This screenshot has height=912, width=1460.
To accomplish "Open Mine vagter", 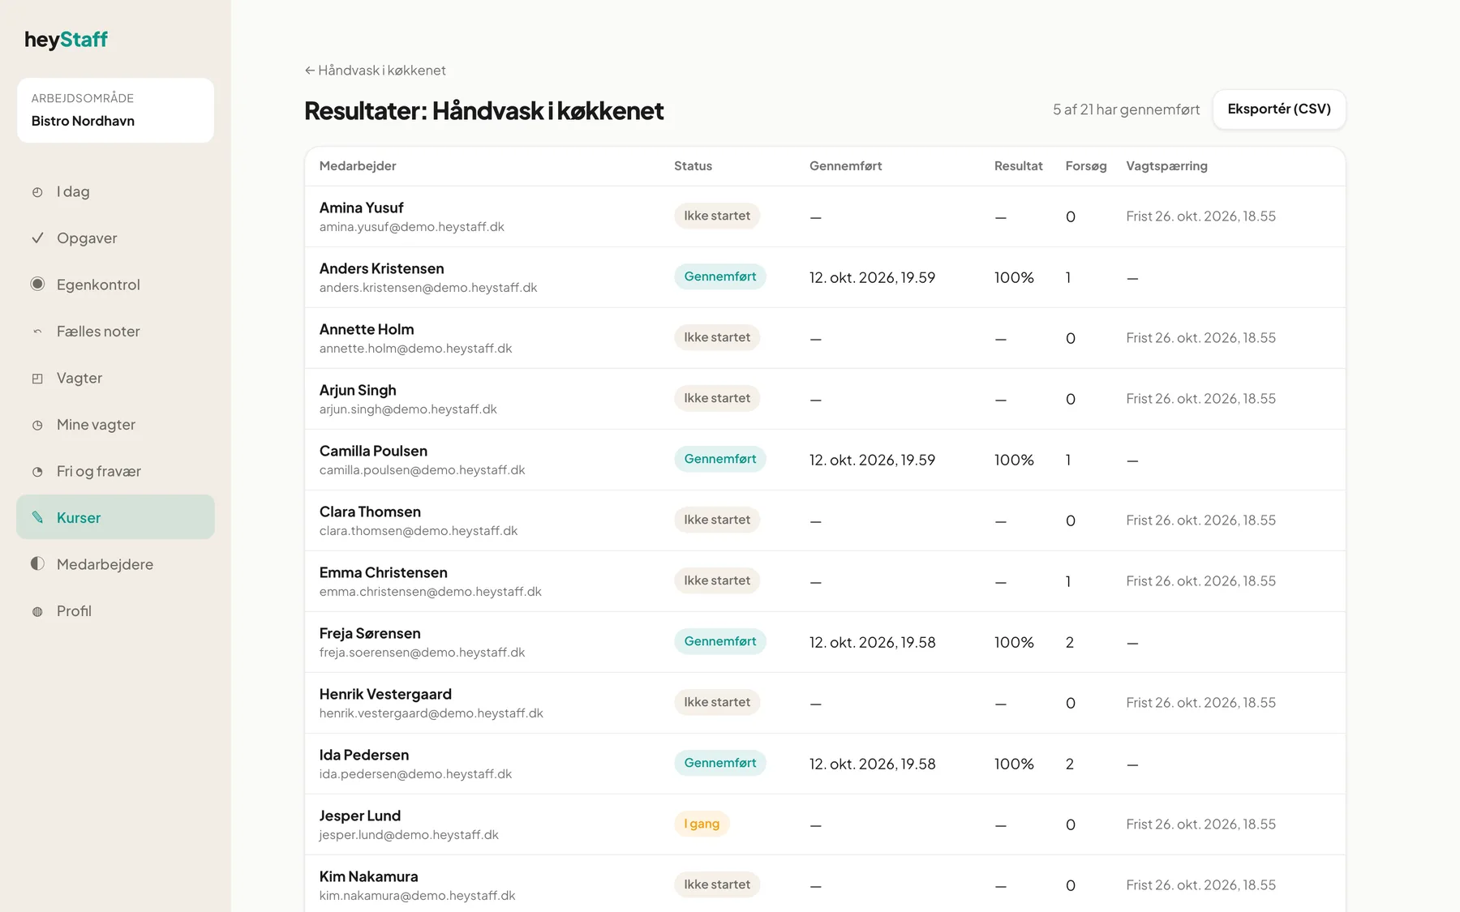I will (115, 425).
